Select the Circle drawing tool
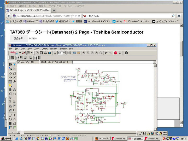 tap(10, 119)
